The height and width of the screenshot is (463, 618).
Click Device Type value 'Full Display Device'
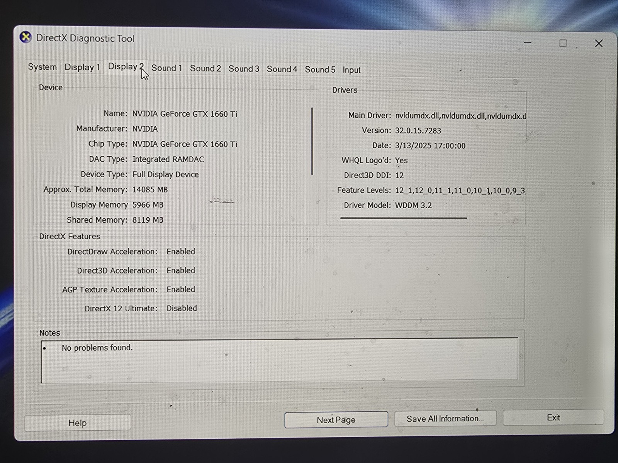pyautogui.click(x=165, y=174)
